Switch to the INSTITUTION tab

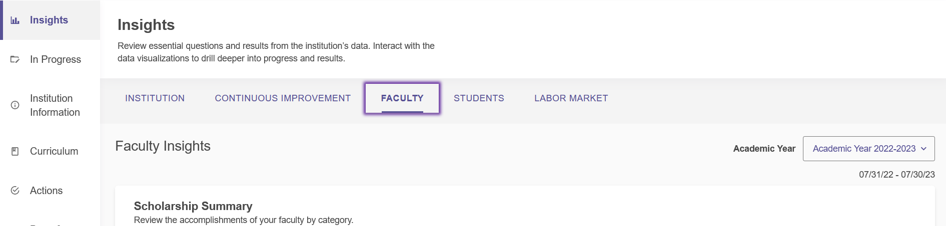click(155, 98)
